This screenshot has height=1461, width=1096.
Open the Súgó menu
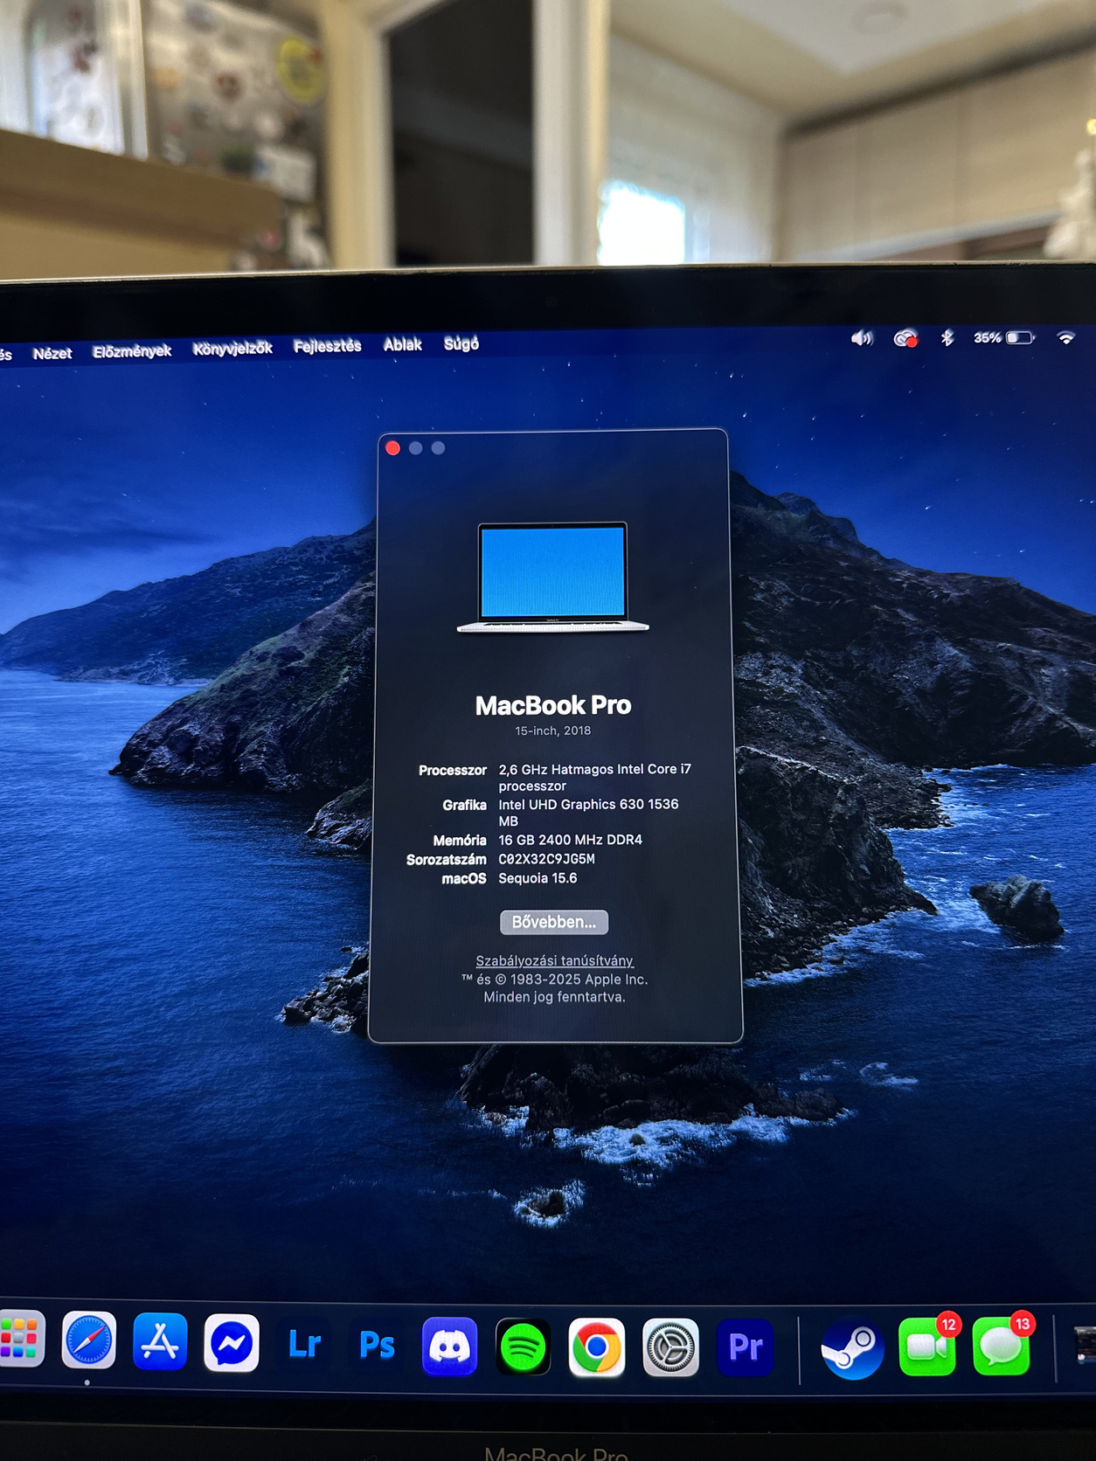[x=461, y=344]
